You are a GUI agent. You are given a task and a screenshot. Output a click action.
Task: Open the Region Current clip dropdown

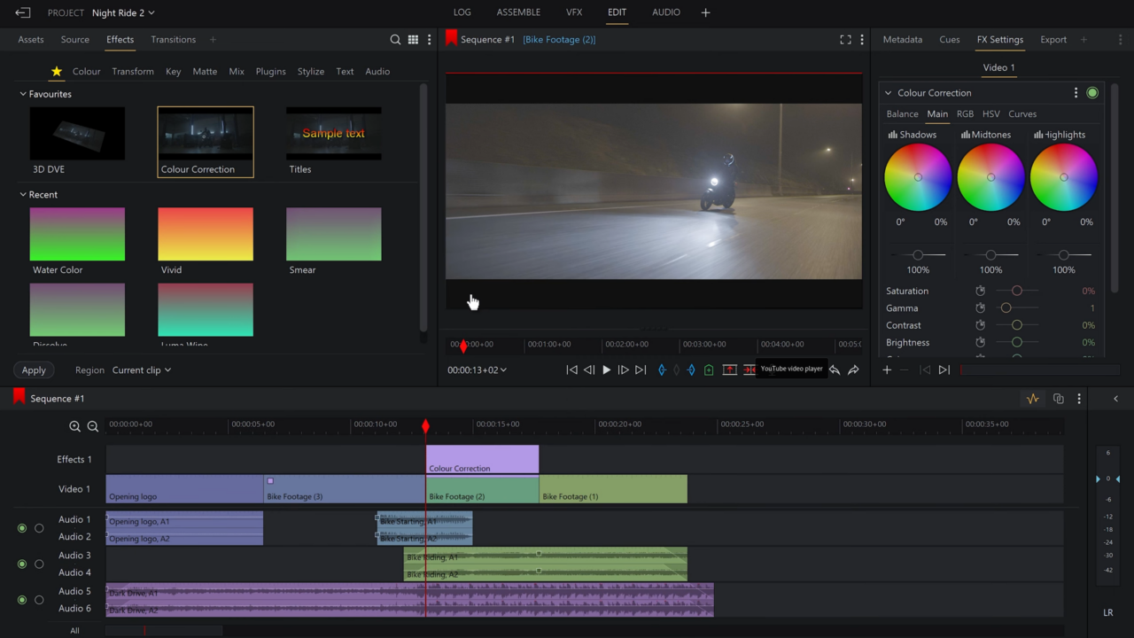pos(142,370)
